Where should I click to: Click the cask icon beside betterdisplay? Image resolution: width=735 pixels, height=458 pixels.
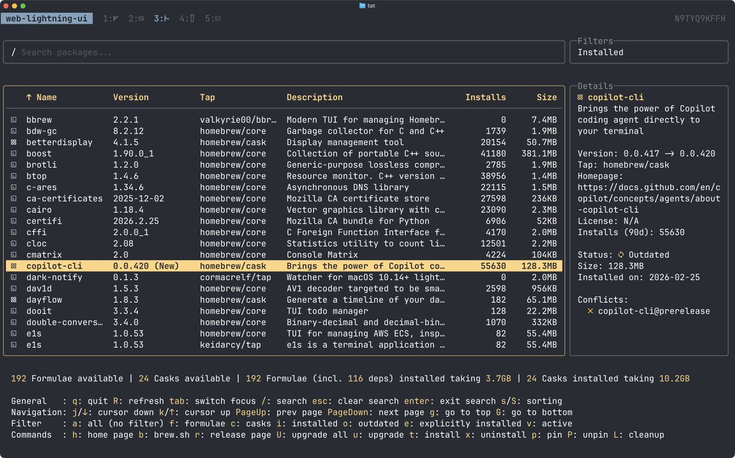(x=13, y=142)
